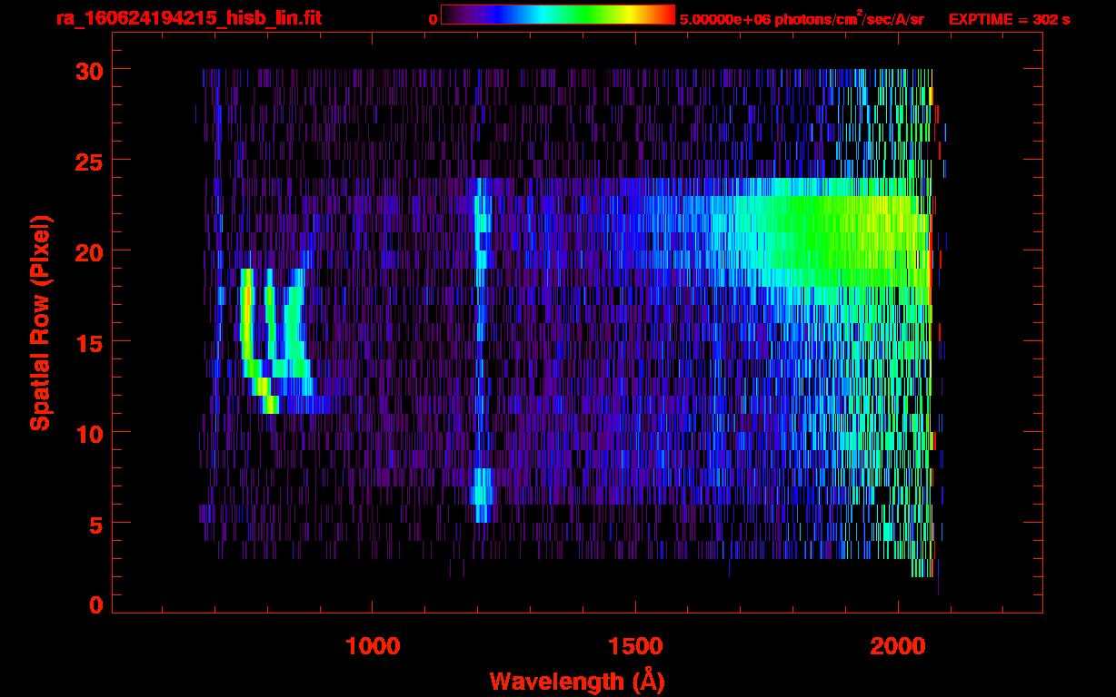Click the 1000 wavelength tick label
Viewport: 1116px width, 697px height.
pyautogui.click(x=372, y=646)
